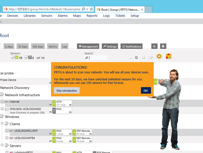The image size is (203, 153).
Task: Collapse the Internet device row
Action: (x=2, y=102)
